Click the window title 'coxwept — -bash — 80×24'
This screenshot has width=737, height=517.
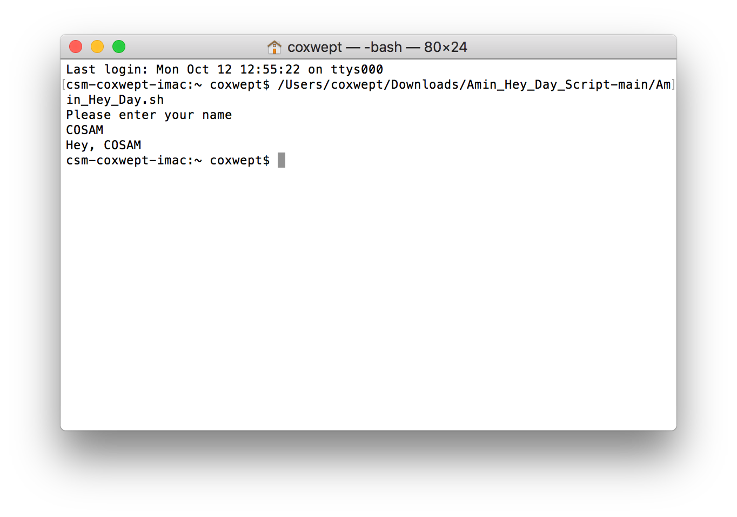(x=377, y=48)
